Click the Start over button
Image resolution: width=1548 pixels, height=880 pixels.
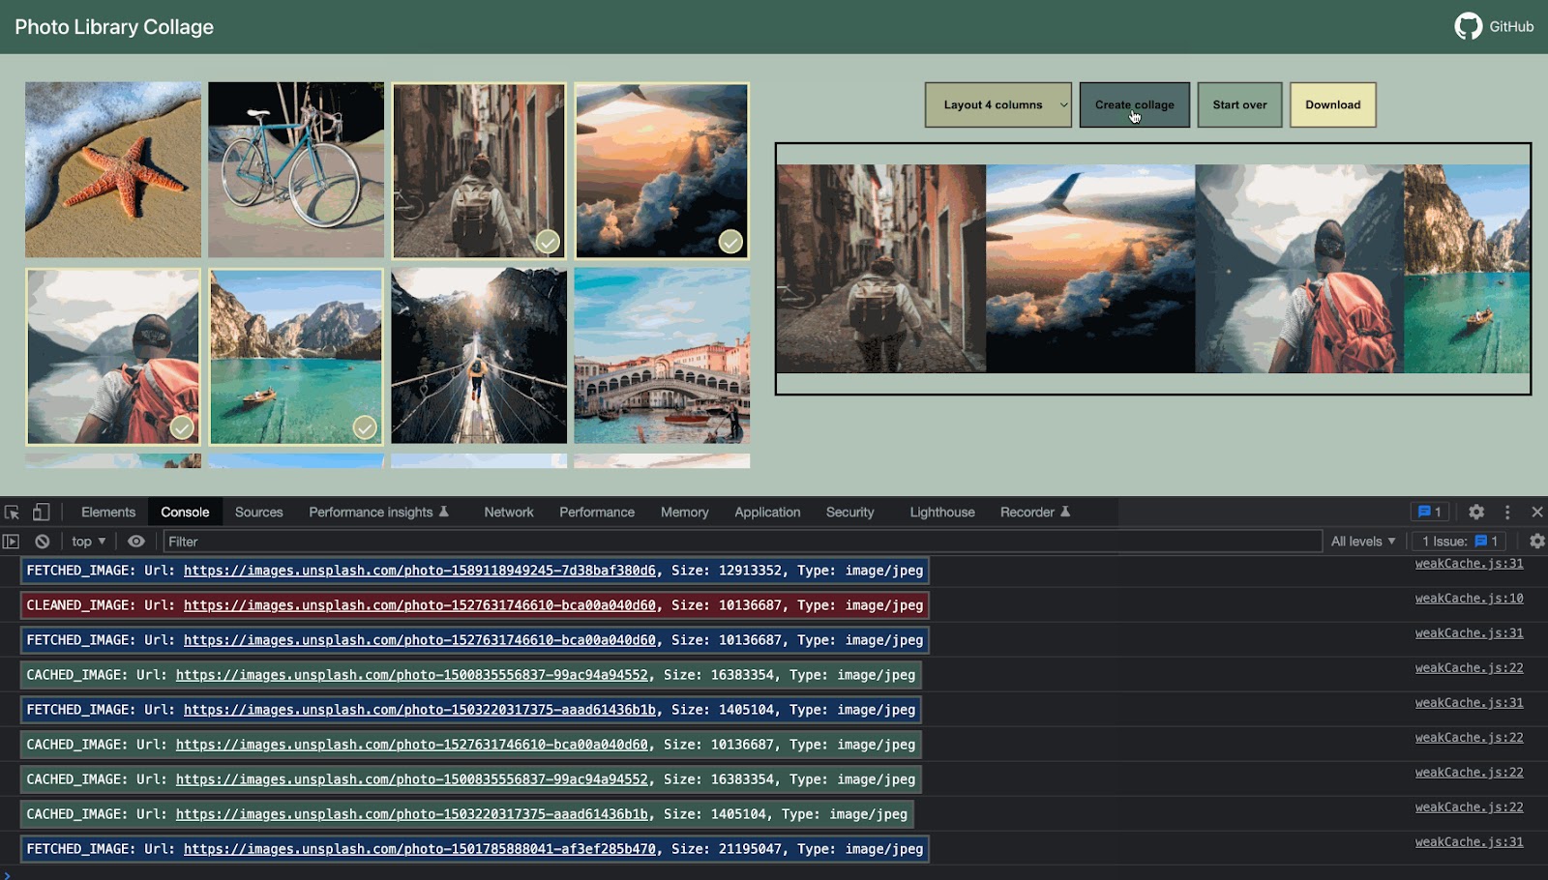coord(1239,104)
